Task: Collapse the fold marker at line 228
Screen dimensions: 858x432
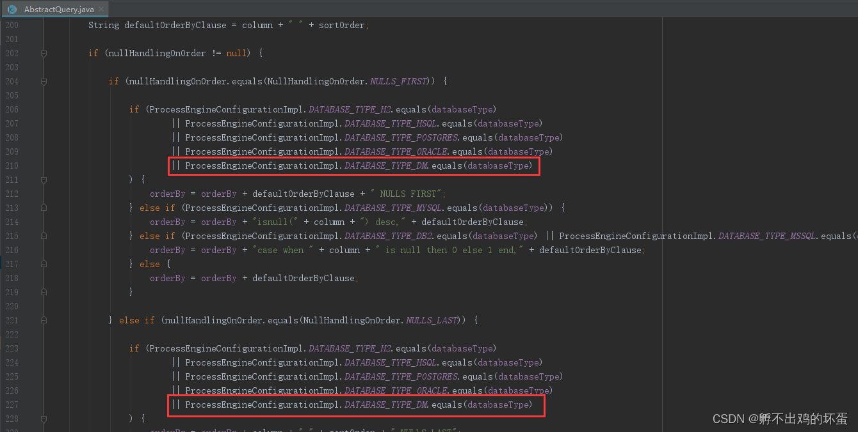Action: click(x=44, y=419)
